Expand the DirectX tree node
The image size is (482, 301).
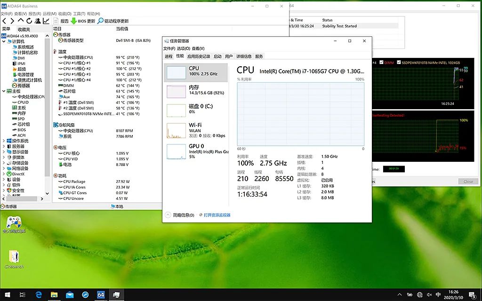tap(4, 174)
